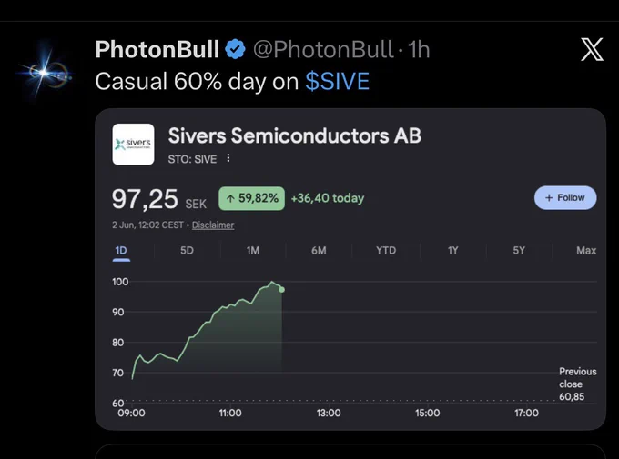Open the three-dot menu beside STO: SIVE

click(x=228, y=158)
